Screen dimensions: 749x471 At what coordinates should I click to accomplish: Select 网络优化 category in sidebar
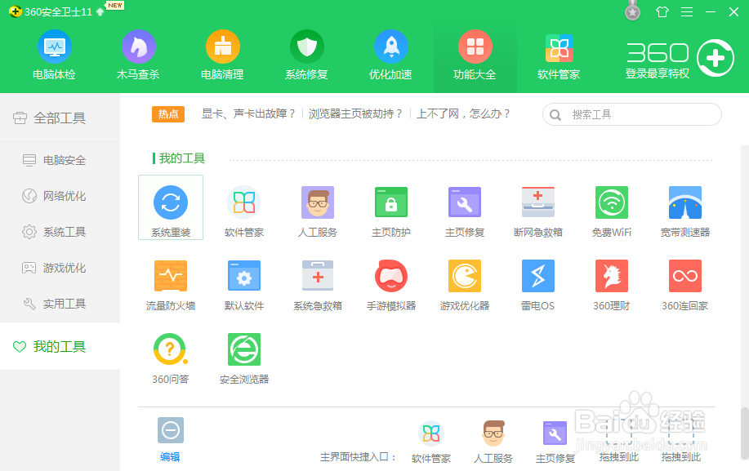point(60,196)
